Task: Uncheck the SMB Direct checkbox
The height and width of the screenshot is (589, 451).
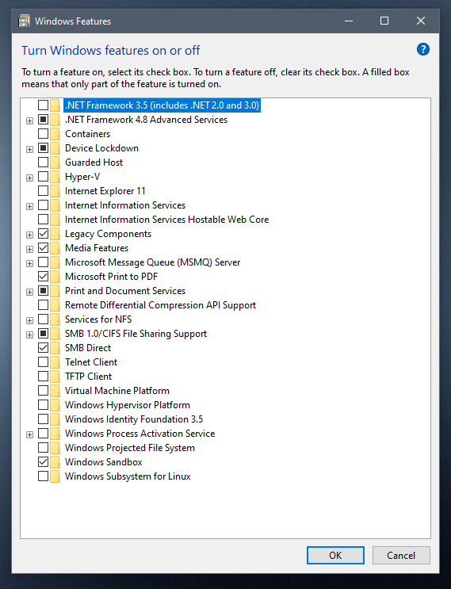Action: pyautogui.click(x=43, y=348)
